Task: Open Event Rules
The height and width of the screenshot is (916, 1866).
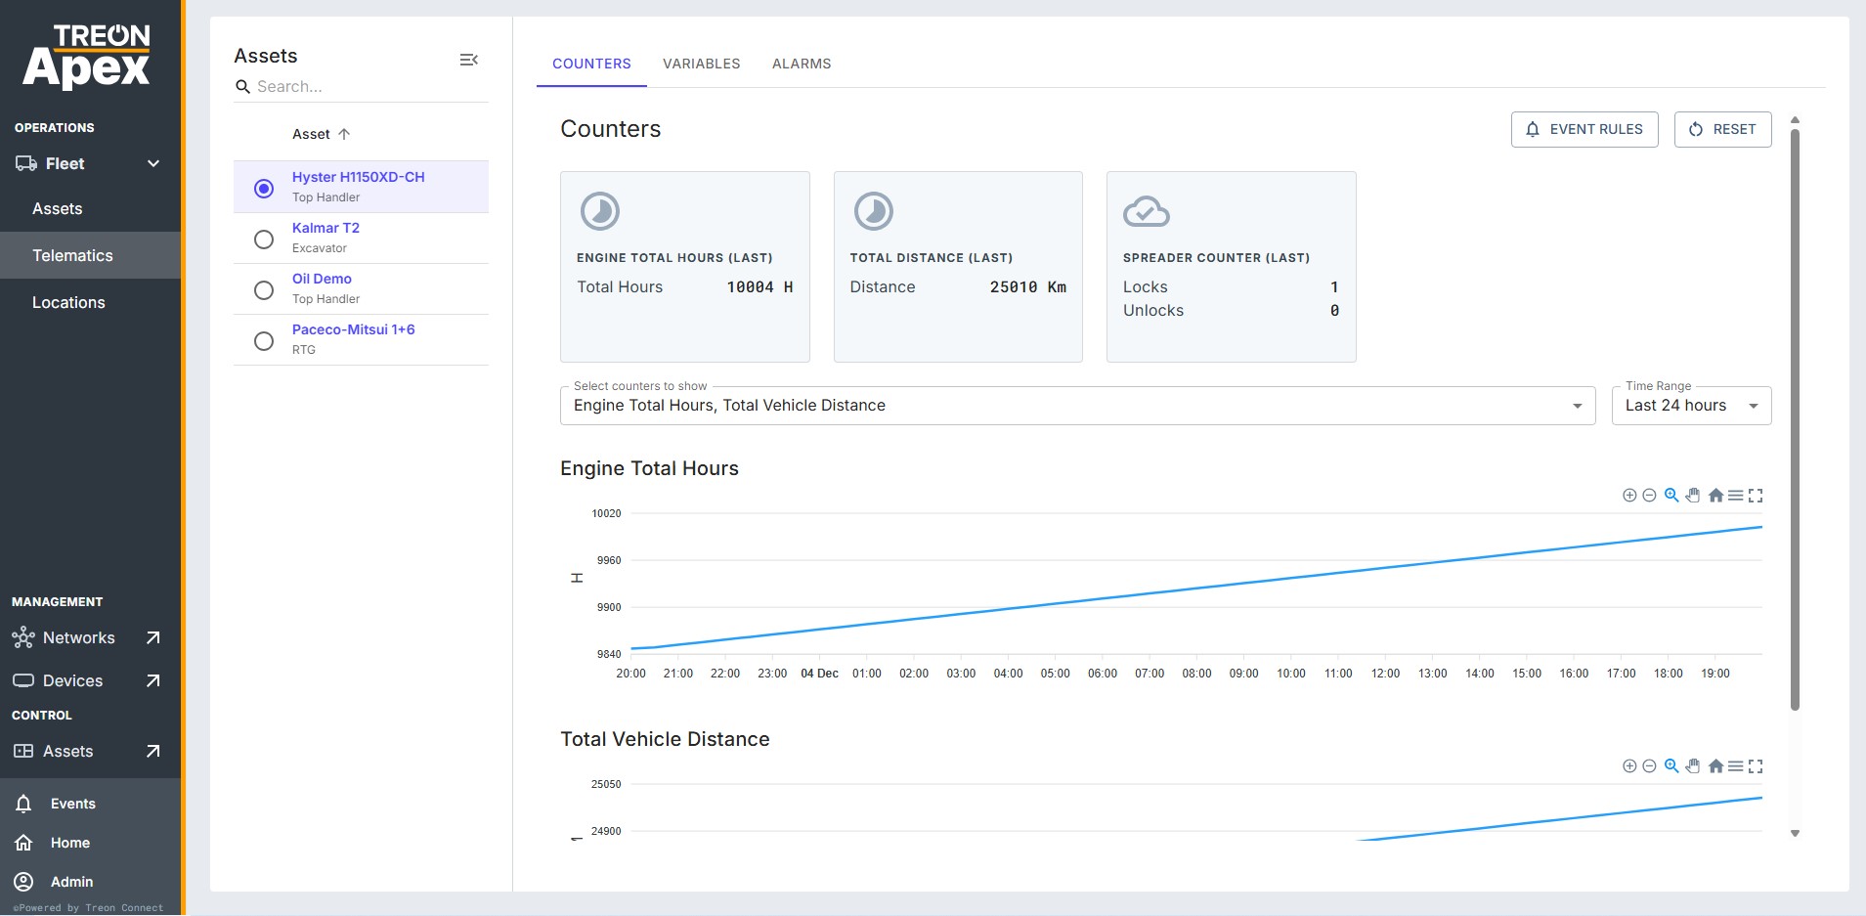Action: pyautogui.click(x=1584, y=129)
